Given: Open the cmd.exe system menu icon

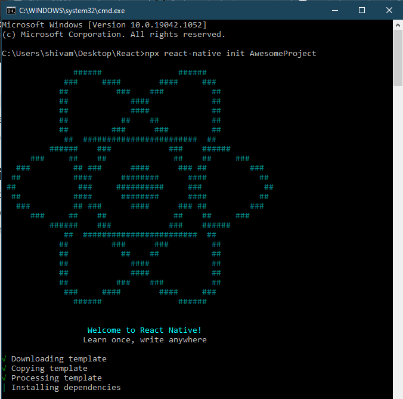Looking at the screenshot, I should point(11,11).
